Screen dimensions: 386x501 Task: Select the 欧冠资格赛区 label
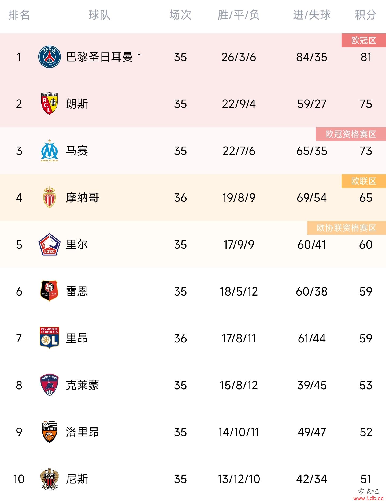pyautogui.click(x=351, y=134)
